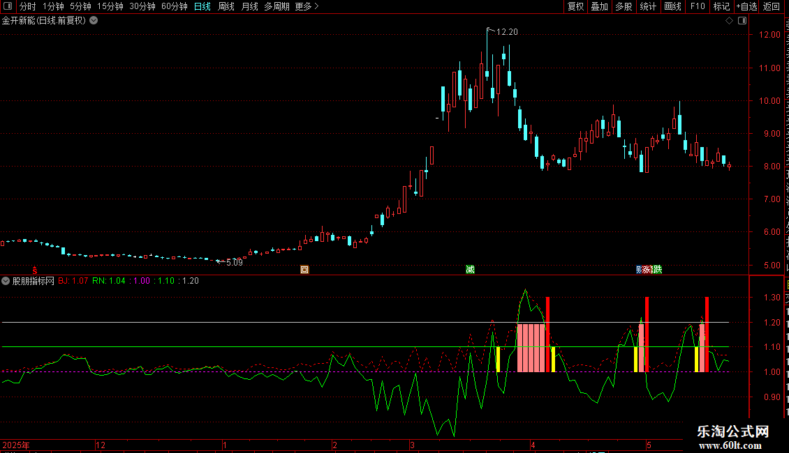Switch to 周线 weekly chart
Viewport: 789px width, 453px height.
click(x=226, y=6)
